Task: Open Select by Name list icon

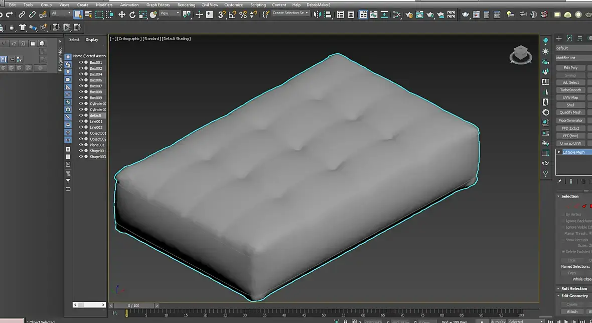Action: click(x=88, y=15)
